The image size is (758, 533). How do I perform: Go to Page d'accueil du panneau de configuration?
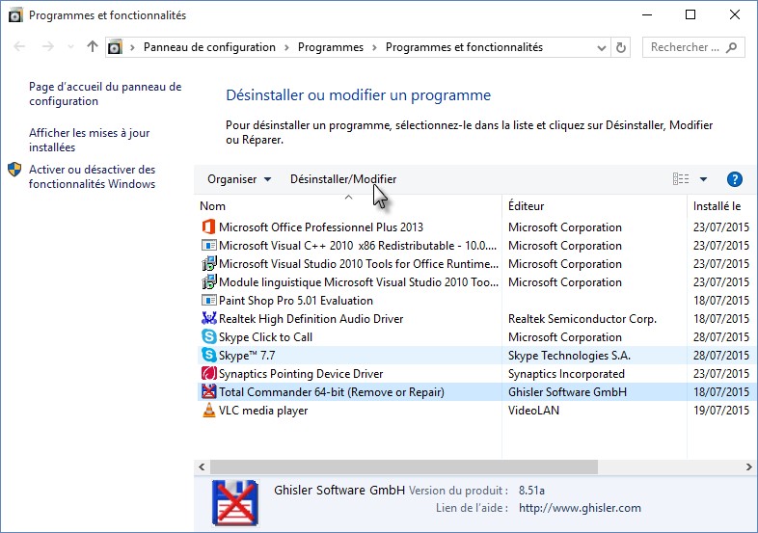click(104, 94)
